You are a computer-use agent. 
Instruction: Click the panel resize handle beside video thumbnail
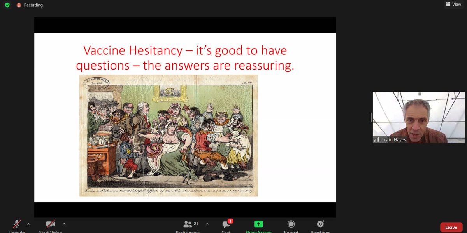coord(371,117)
